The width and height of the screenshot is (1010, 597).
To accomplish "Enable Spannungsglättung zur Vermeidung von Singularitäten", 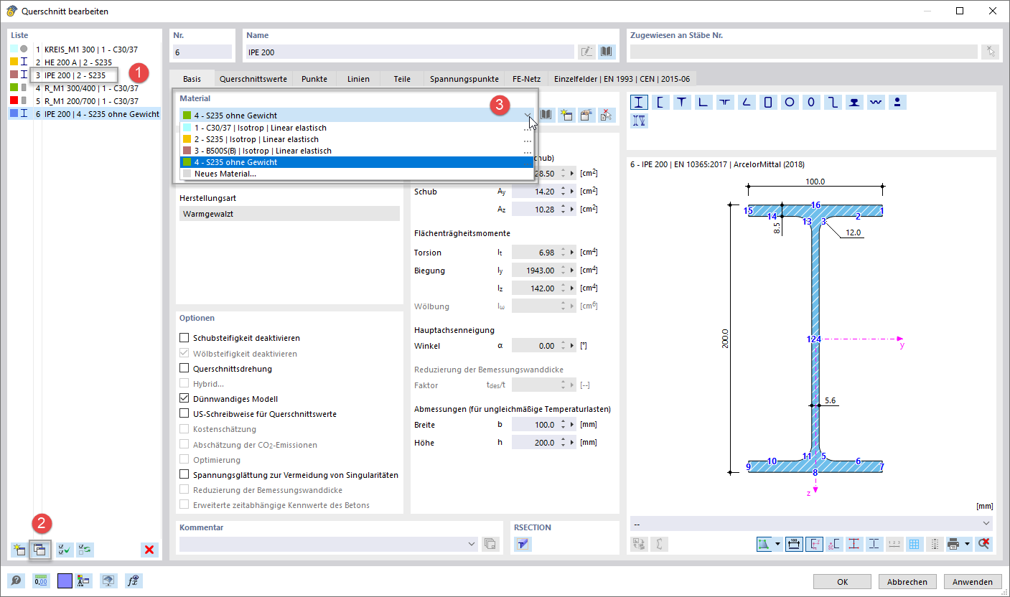I will tap(184, 475).
